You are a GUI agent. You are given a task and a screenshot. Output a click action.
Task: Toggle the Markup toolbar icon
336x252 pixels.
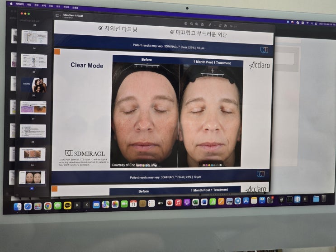coord(225,26)
